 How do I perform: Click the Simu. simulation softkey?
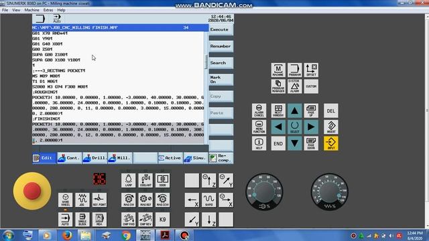pos(195,158)
